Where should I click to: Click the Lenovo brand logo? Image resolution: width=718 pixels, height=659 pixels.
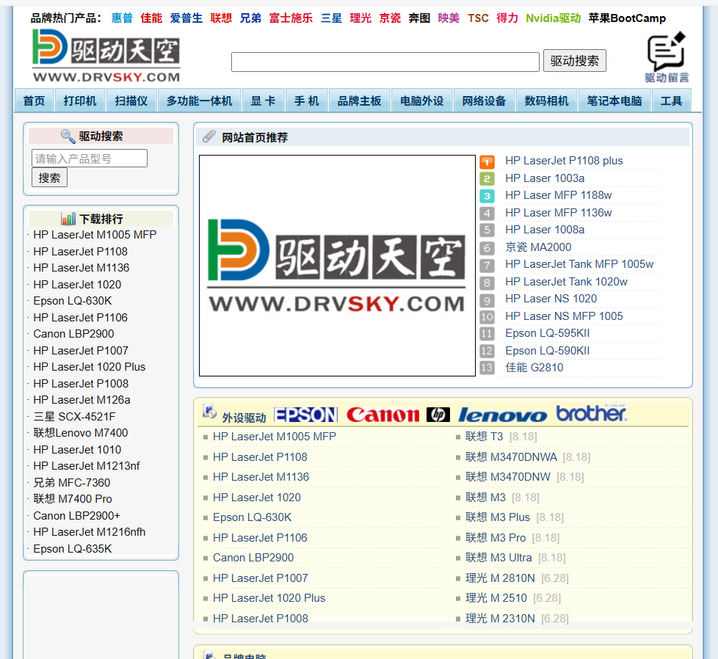point(502,415)
